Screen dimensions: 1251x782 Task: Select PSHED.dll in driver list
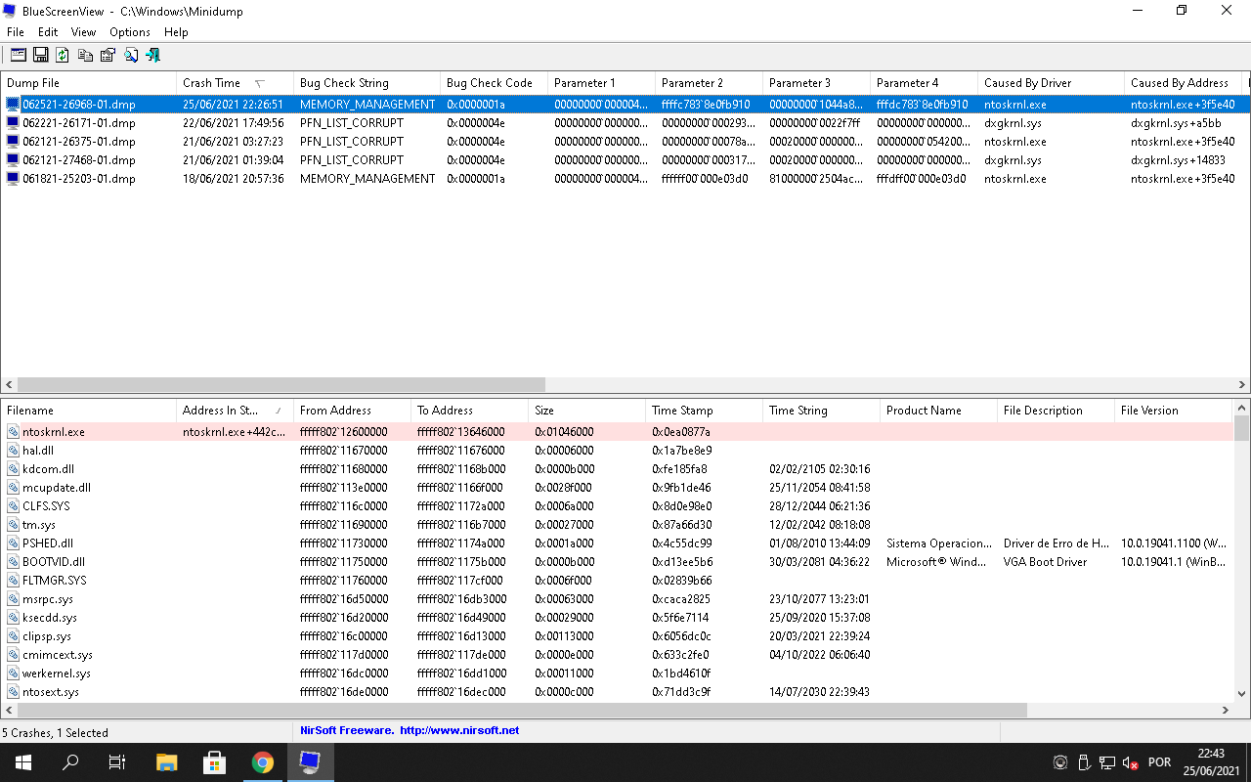point(618,543)
